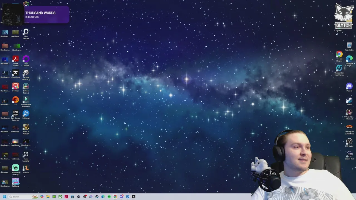Switch to Spotify on the taskbar

click(x=109, y=197)
